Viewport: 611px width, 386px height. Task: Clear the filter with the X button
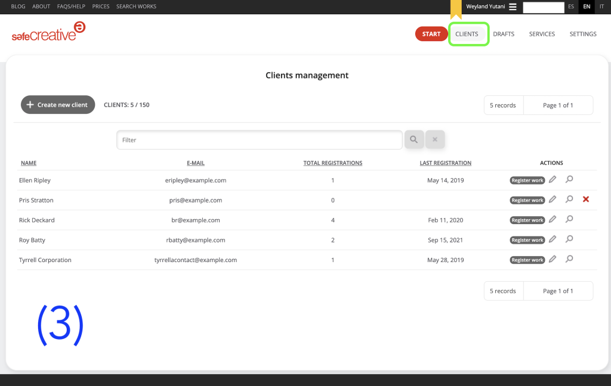(435, 140)
